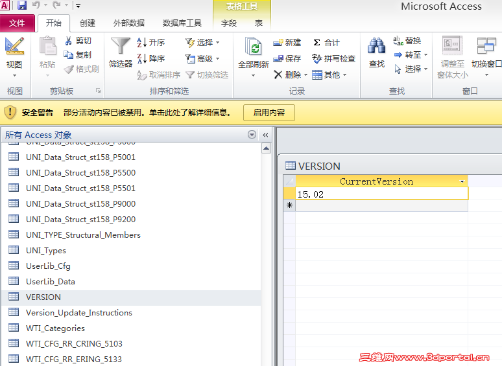This screenshot has width=502, height=366.
Task: Open the 文件 (File) tab
Action: [17, 23]
